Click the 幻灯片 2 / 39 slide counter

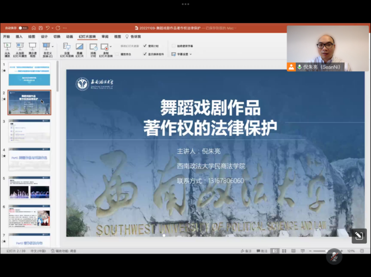click(16, 251)
